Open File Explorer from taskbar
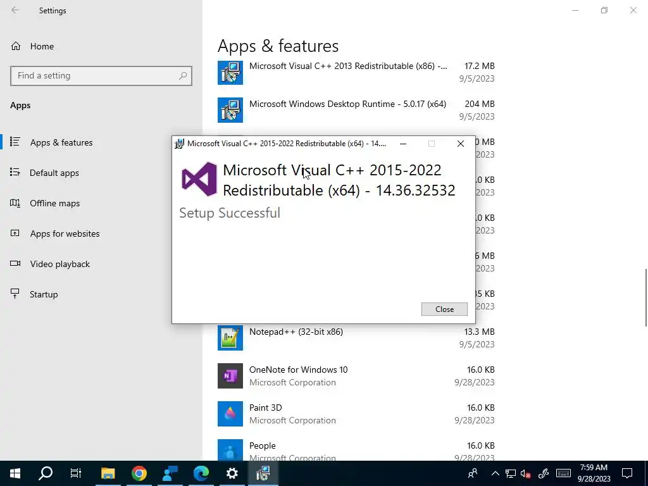This screenshot has height=486, width=648. pos(108,473)
